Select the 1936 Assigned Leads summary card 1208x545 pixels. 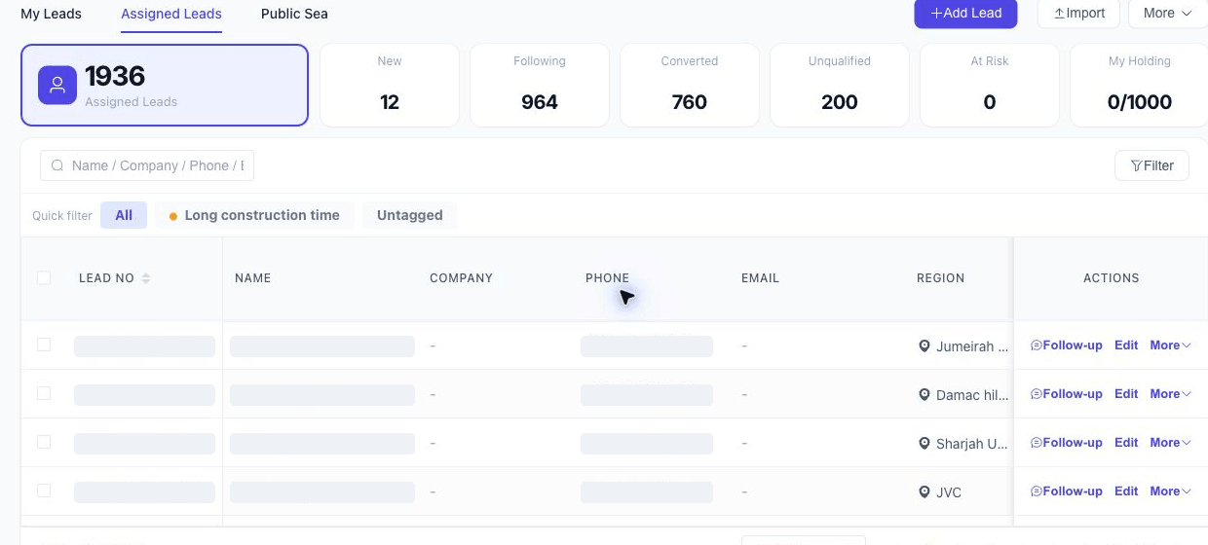[x=165, y=86]
